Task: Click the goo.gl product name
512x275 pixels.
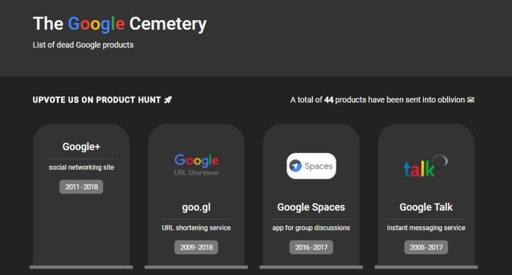Action: click(x=196, y=207)
